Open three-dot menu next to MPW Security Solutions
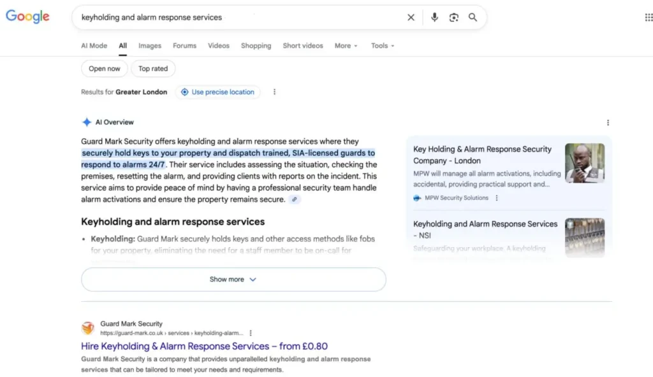The image size is (653, 377). point(496,198)
